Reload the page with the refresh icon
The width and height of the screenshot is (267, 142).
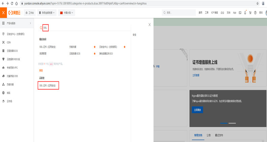point(12,3)
